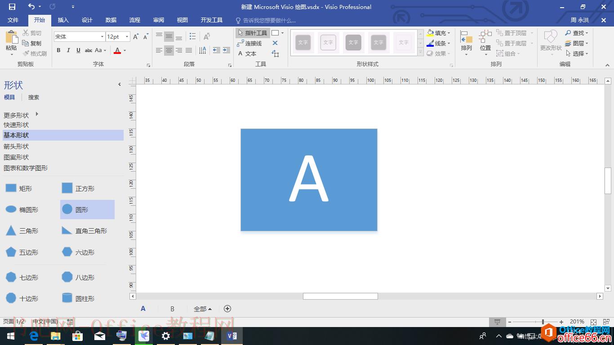The image size is (614, 345).
Task: Switch to the 插入 Insert tab
Action: coord(63,20)
